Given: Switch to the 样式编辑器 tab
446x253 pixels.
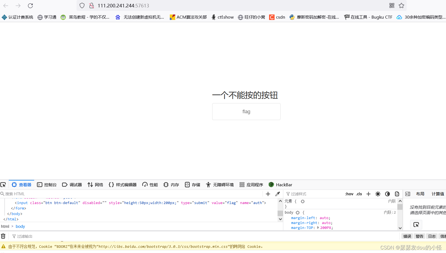Looking at the screenshot, I should click(x=123, y=185).
